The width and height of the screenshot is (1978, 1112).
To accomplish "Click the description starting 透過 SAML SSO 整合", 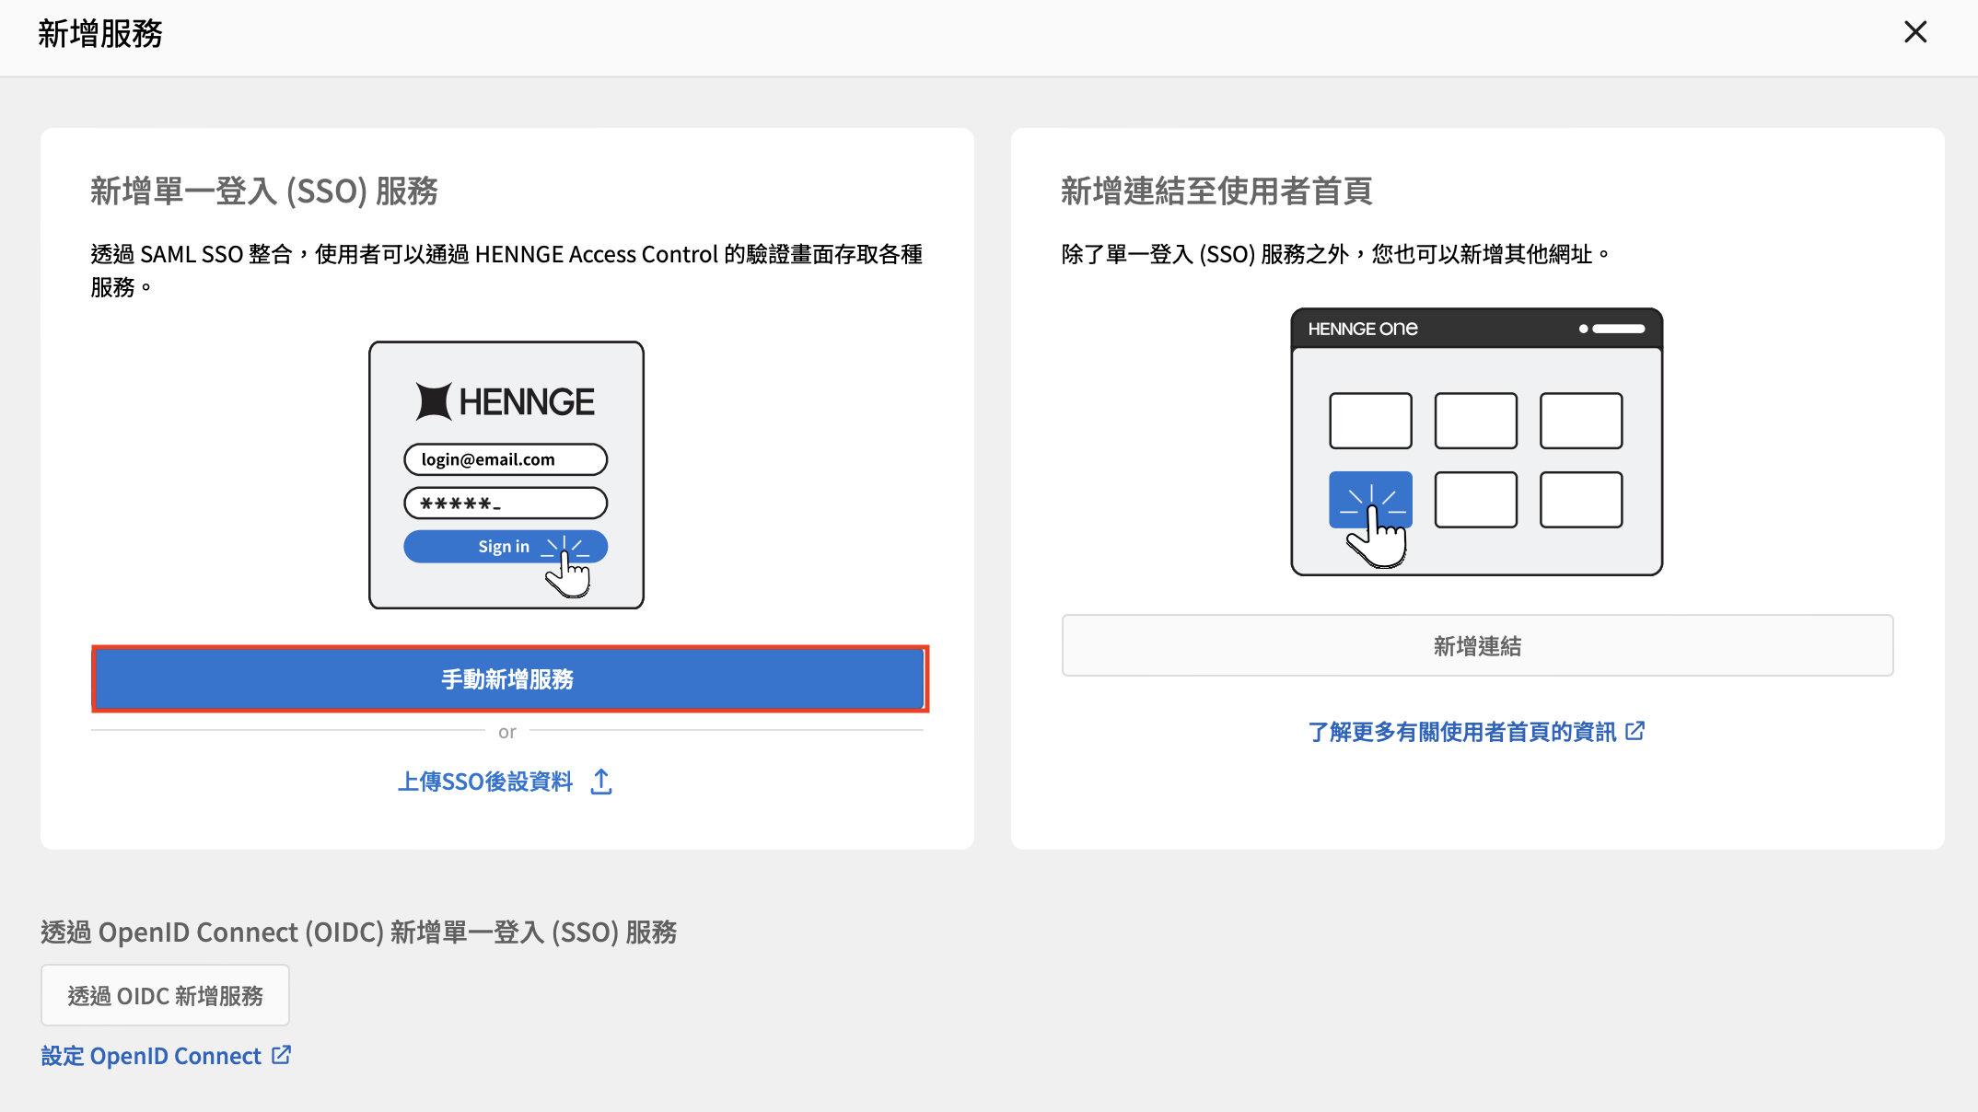I will (506, 271).
